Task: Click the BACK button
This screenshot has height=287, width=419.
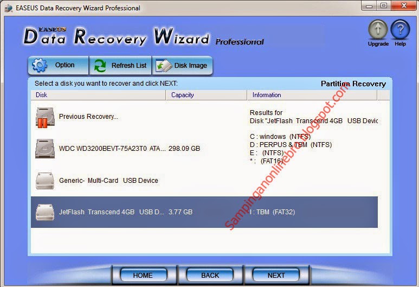Action: 210,275
